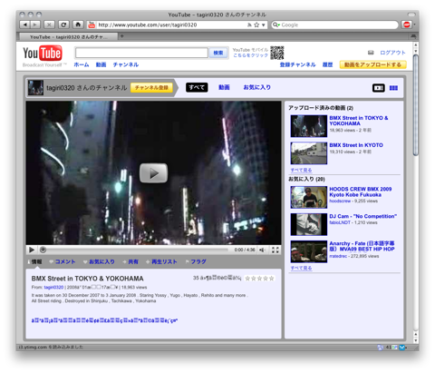435x373 pixels.
Task: Click the YouTube mobile QR code
Action: click(x=276, y=53)
